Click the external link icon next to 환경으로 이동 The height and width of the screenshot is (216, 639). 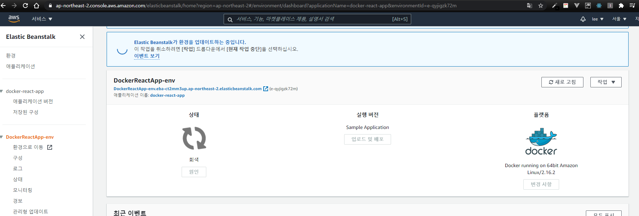tap(50, 147)
